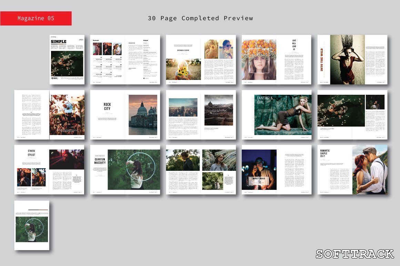
Task: Open the city skyline two-photo spread
Action: 201,115
